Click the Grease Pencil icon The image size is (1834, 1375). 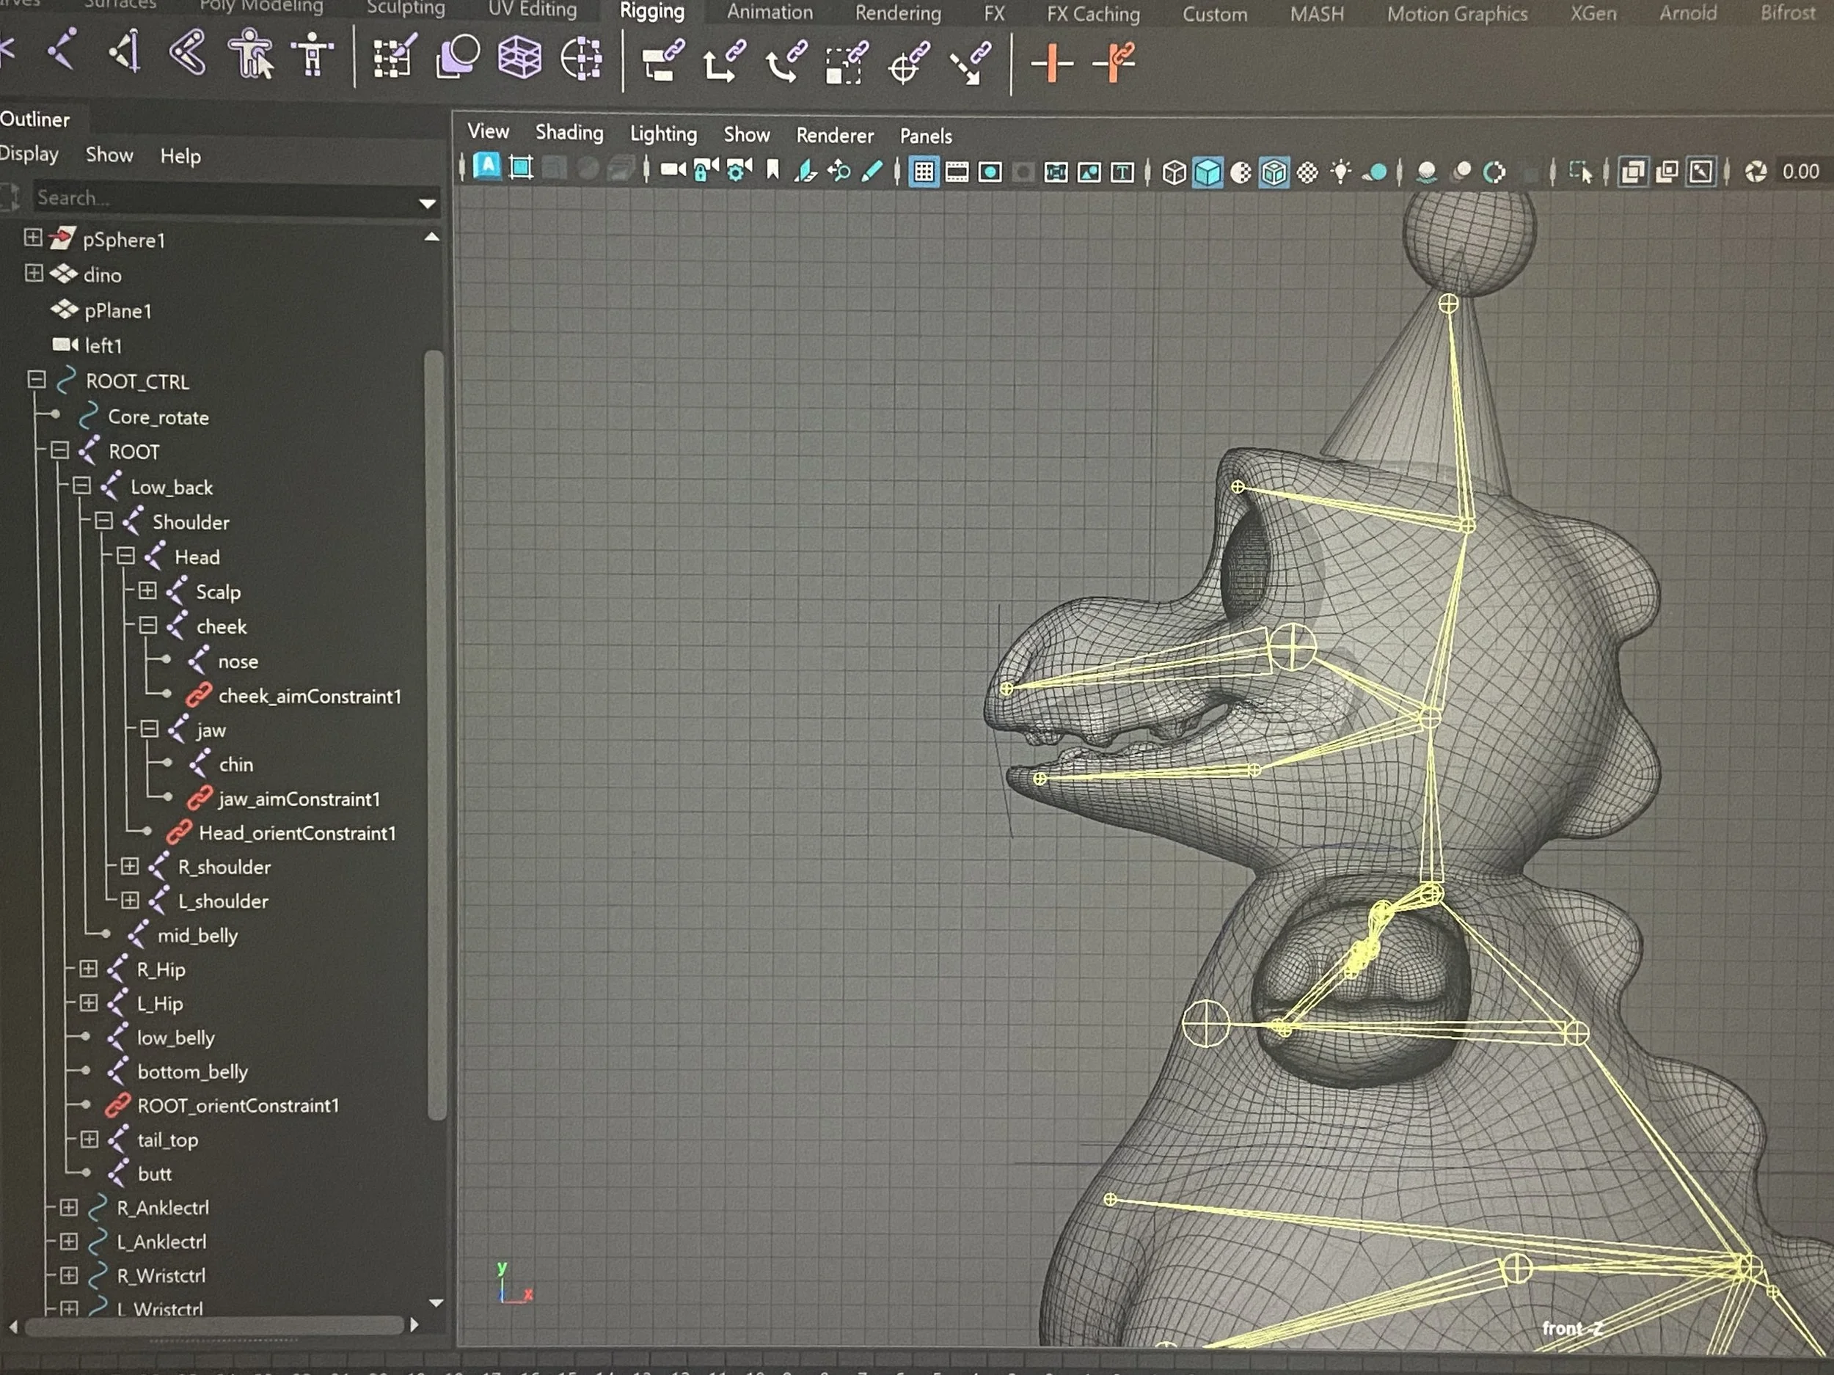click(x=872, y=171)
